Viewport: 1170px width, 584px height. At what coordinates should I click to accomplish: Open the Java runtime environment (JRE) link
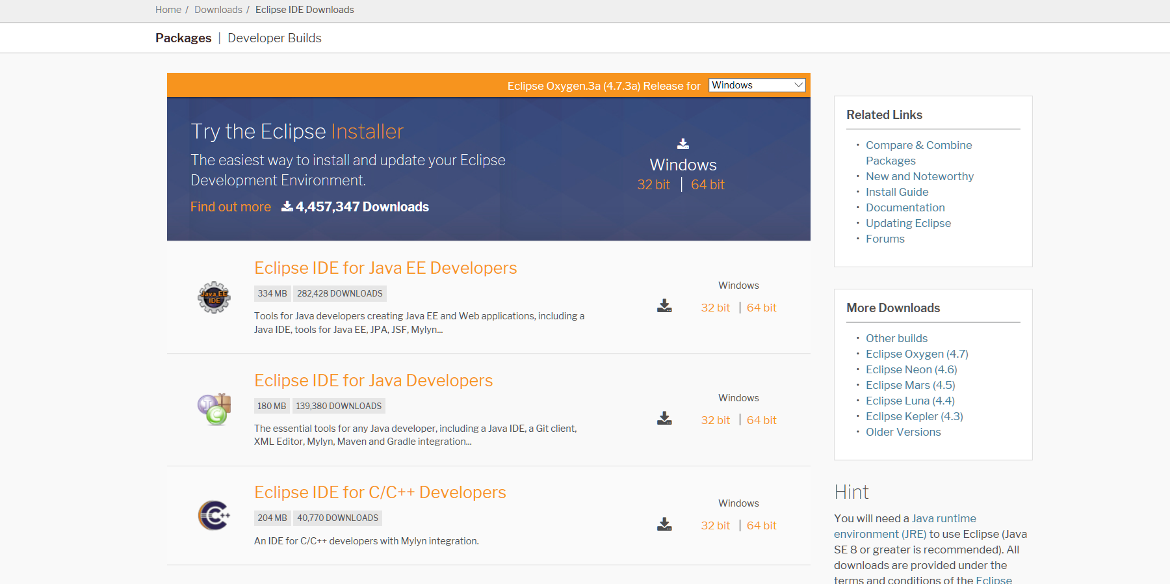(905, 526)
